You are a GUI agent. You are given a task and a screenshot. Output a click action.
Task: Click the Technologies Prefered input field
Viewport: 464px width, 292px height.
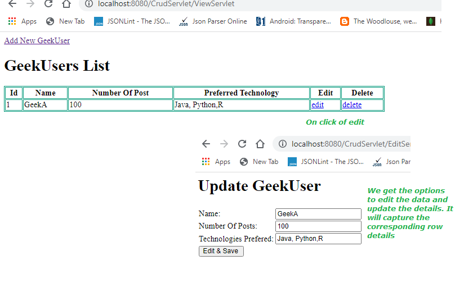(x=318, y=239)
